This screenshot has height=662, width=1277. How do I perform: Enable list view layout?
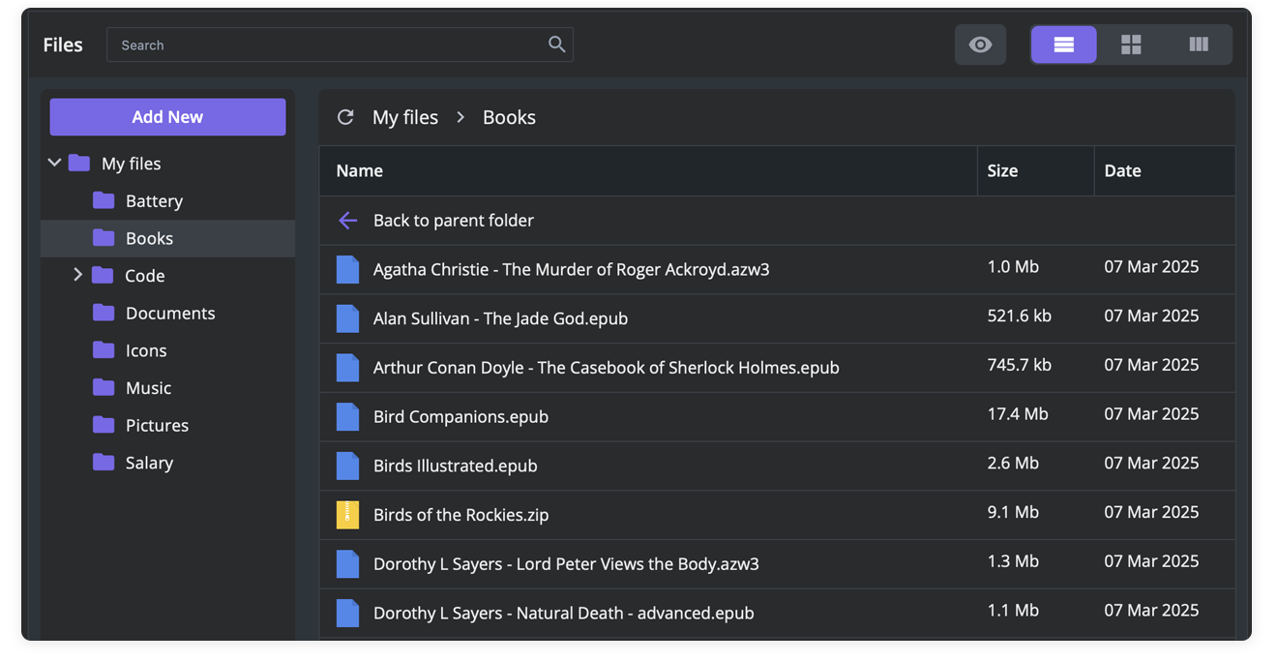tap(1063, 45)
